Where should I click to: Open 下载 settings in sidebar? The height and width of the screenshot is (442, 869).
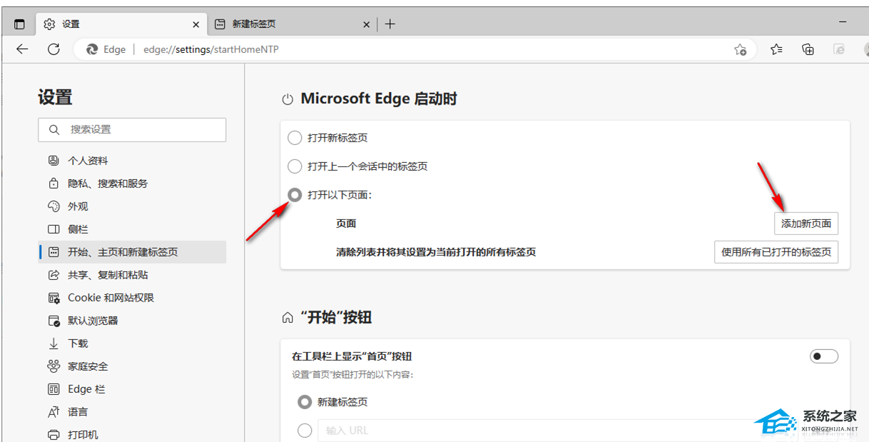pyautogui.click(x=78, y=343)
